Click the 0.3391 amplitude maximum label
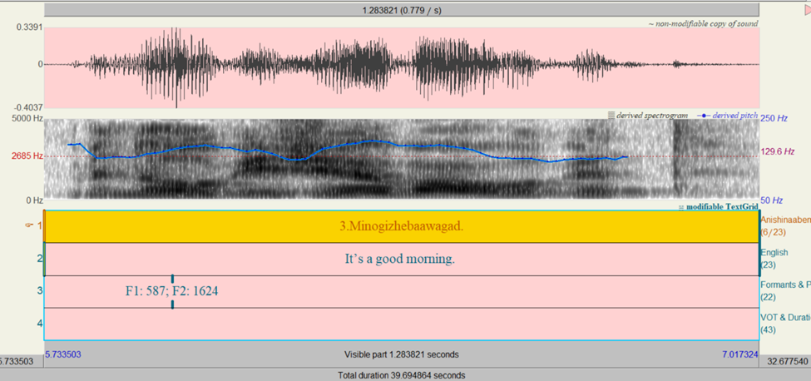Image resolution: width=811 pixels, height=381 pixels. point(28,27)
